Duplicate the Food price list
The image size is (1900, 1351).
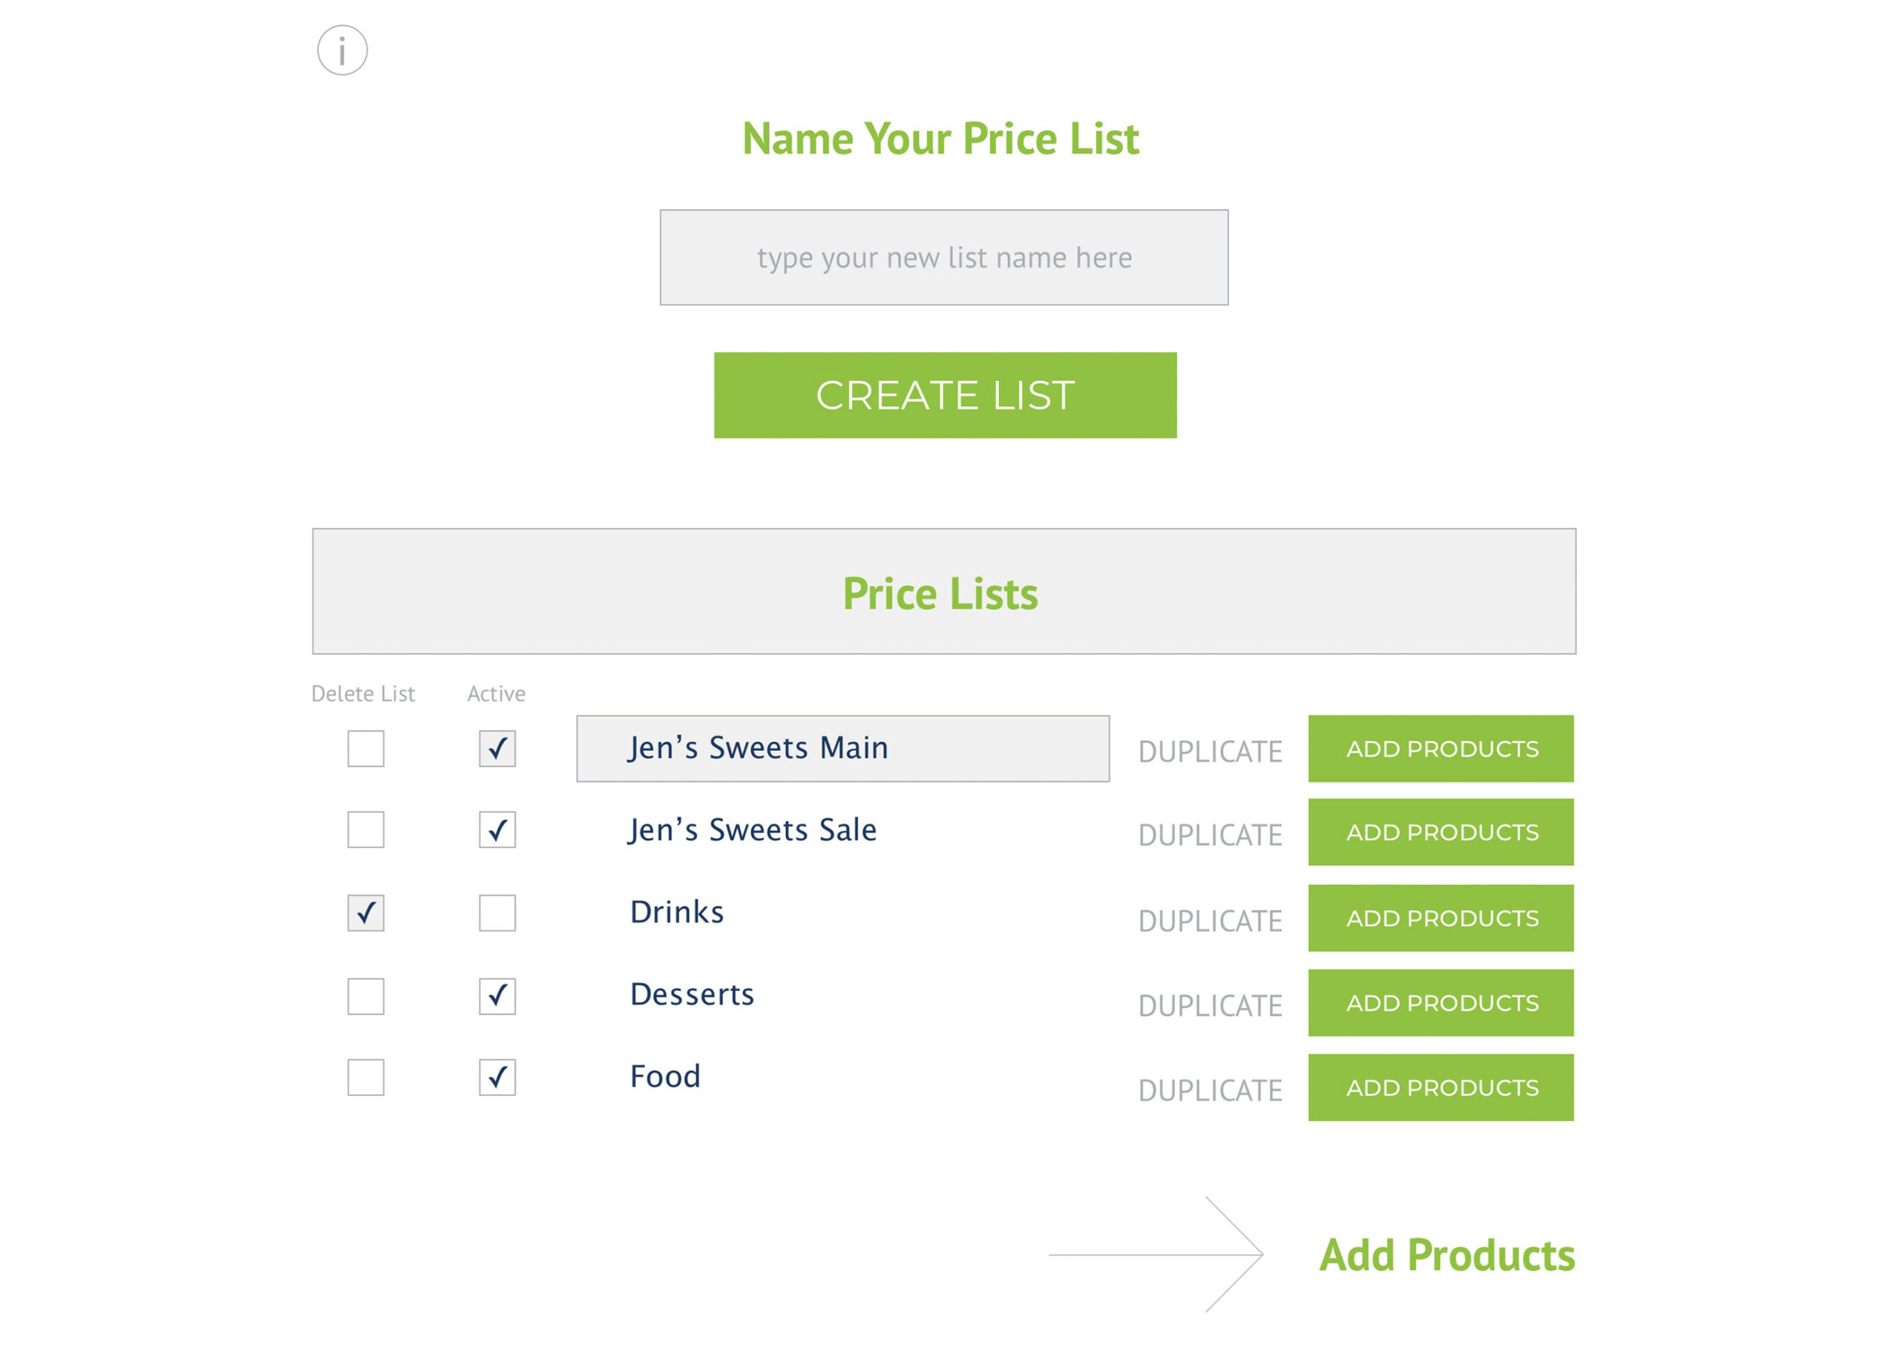point(1210,1090)
